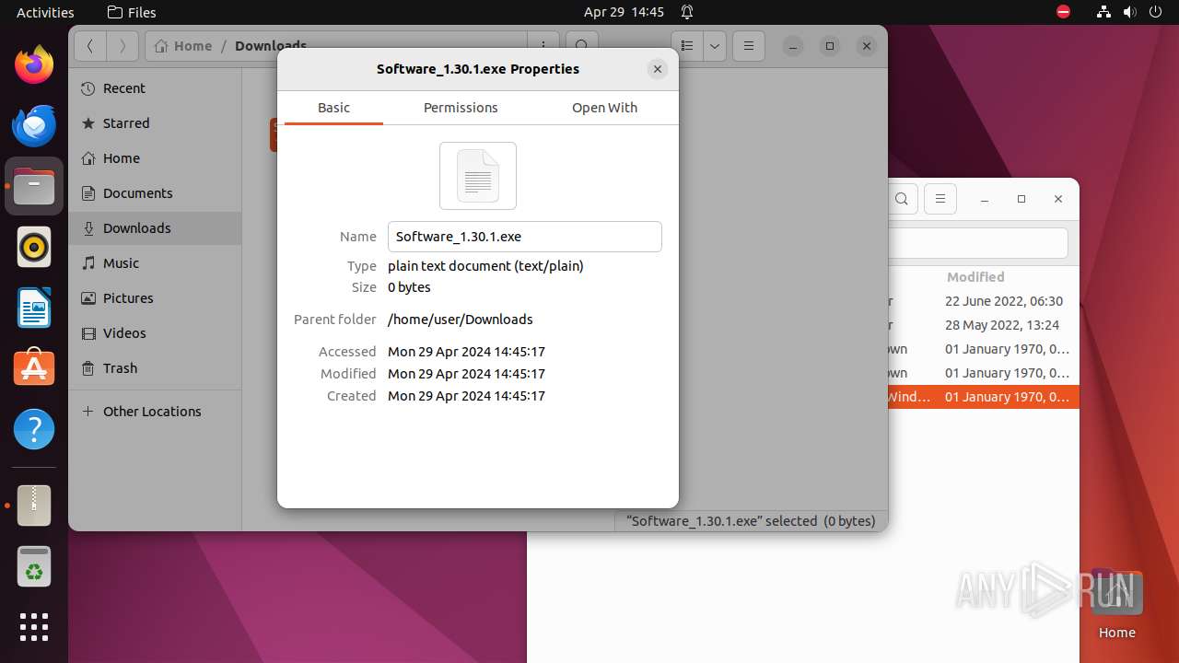This screenshot has height=663, width=1179.
Task: Open Help from the dock
Action: click(x=34, y=429)
